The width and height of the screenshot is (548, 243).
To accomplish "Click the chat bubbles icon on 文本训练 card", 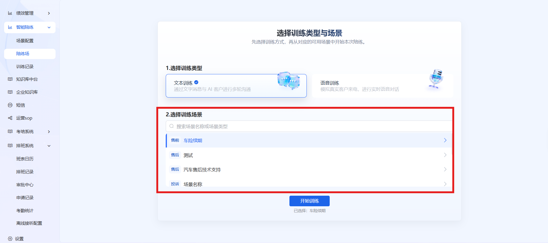I will [x=289, y=80].
